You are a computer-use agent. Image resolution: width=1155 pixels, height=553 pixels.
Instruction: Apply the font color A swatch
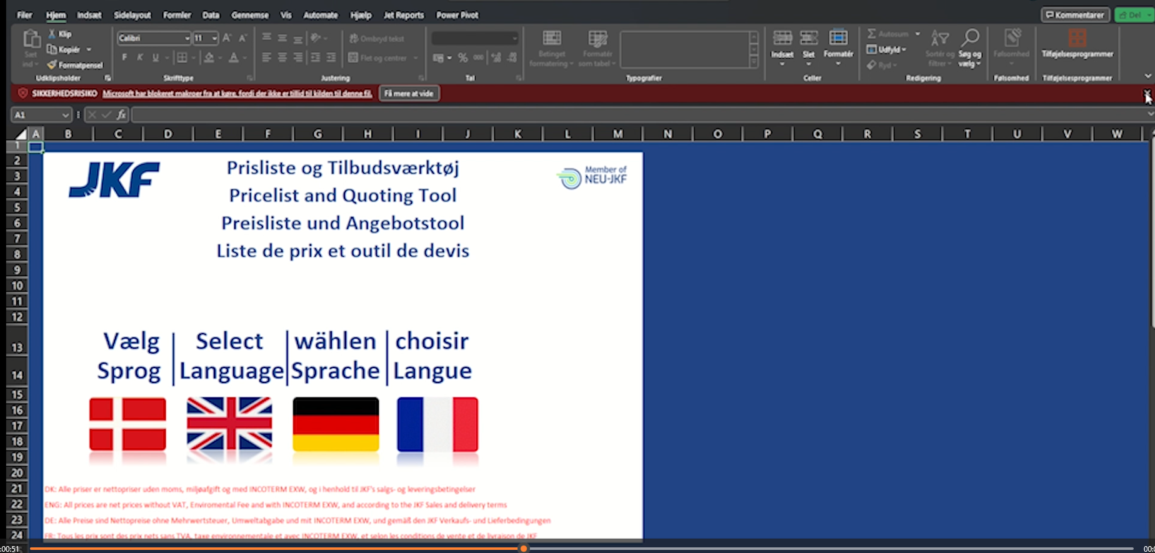point(234,57)
